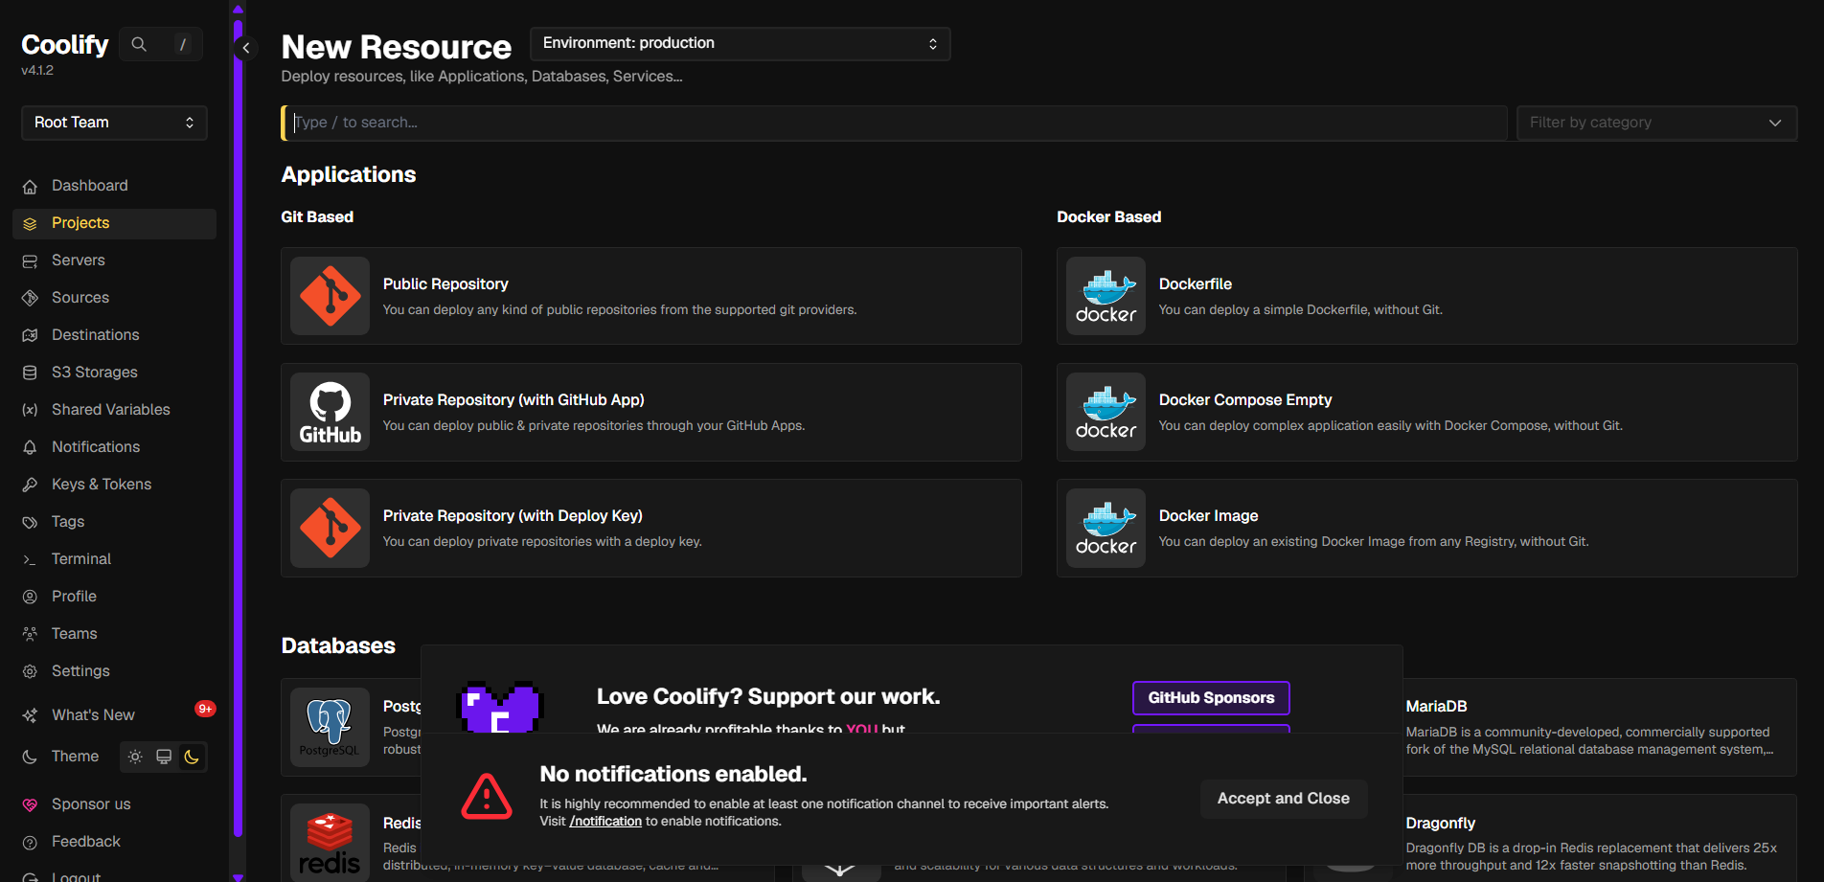
Task: Select Dockerfile resource title
Action: pos(1195,284)
